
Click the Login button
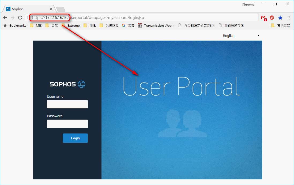75,138
